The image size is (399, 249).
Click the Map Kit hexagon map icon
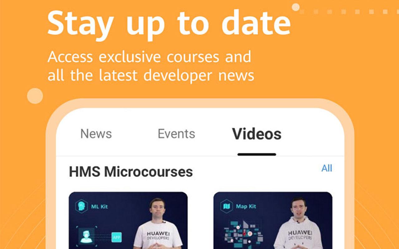[226, 206]
